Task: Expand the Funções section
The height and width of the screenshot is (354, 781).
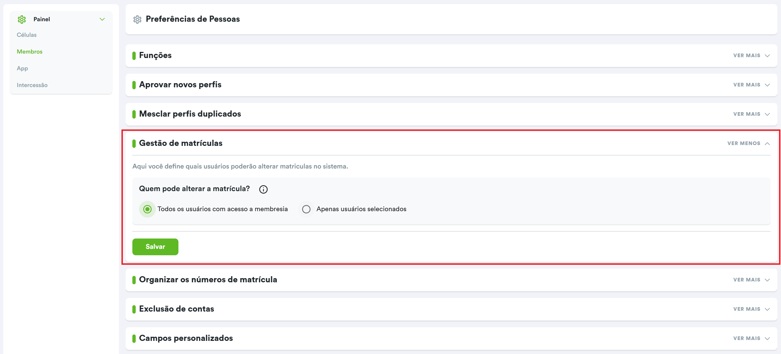Action: [x=751, y=56]
